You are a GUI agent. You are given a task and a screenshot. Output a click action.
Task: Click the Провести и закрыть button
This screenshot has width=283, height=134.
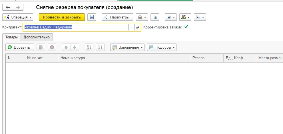point(62,17)
